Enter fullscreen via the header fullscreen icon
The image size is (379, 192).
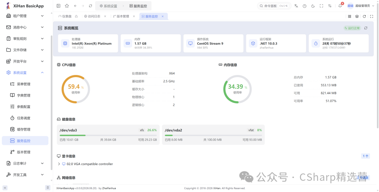pyautogui.click(x=321, y=6)
